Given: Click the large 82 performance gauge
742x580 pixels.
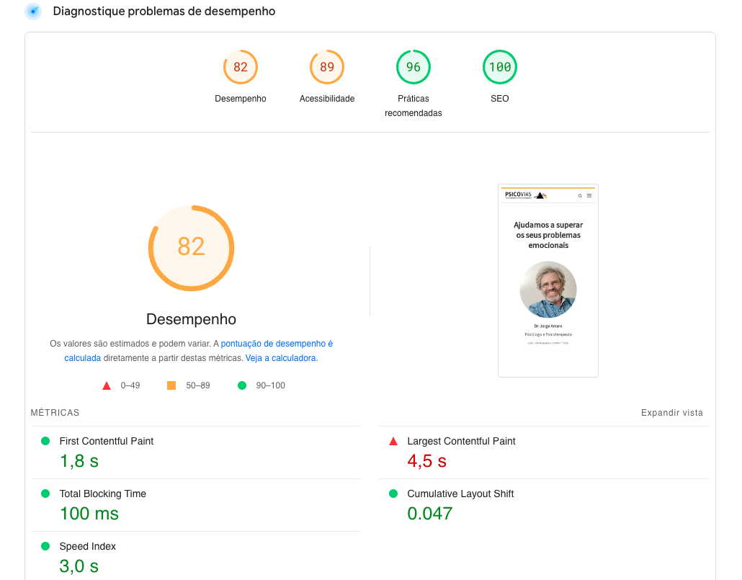Looking at the screenshot, I should (191, 247).
